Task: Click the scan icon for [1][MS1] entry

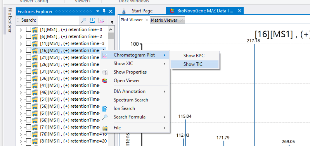Action: tap(35, 29)
